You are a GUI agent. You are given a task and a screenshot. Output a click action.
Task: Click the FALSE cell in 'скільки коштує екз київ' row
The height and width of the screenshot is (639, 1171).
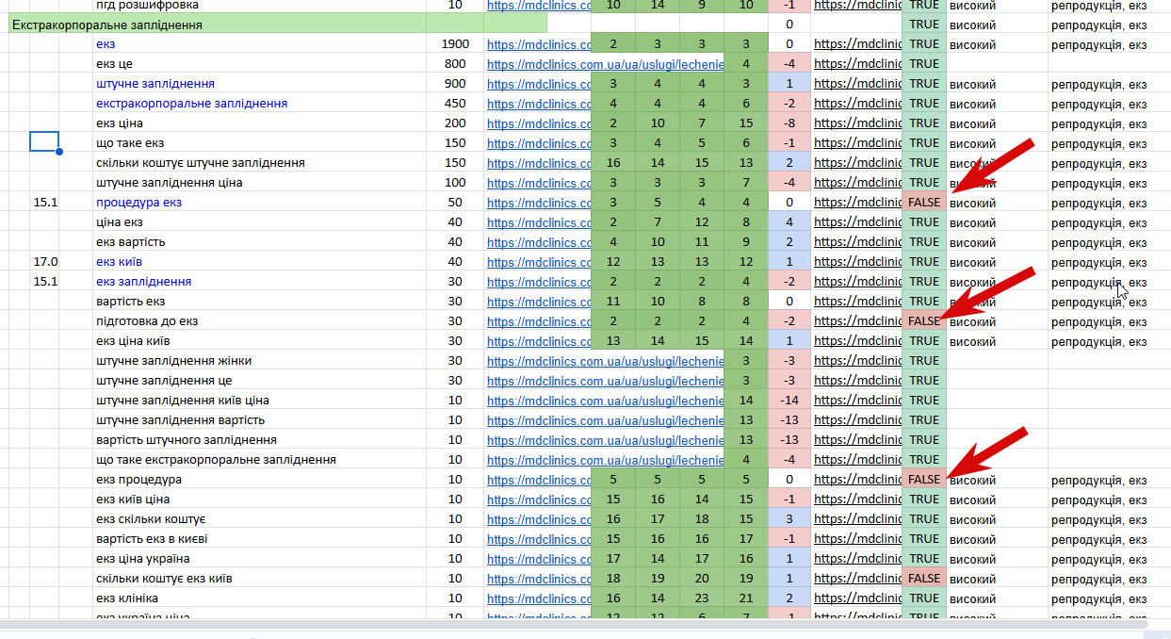click(x=924, y=579)
